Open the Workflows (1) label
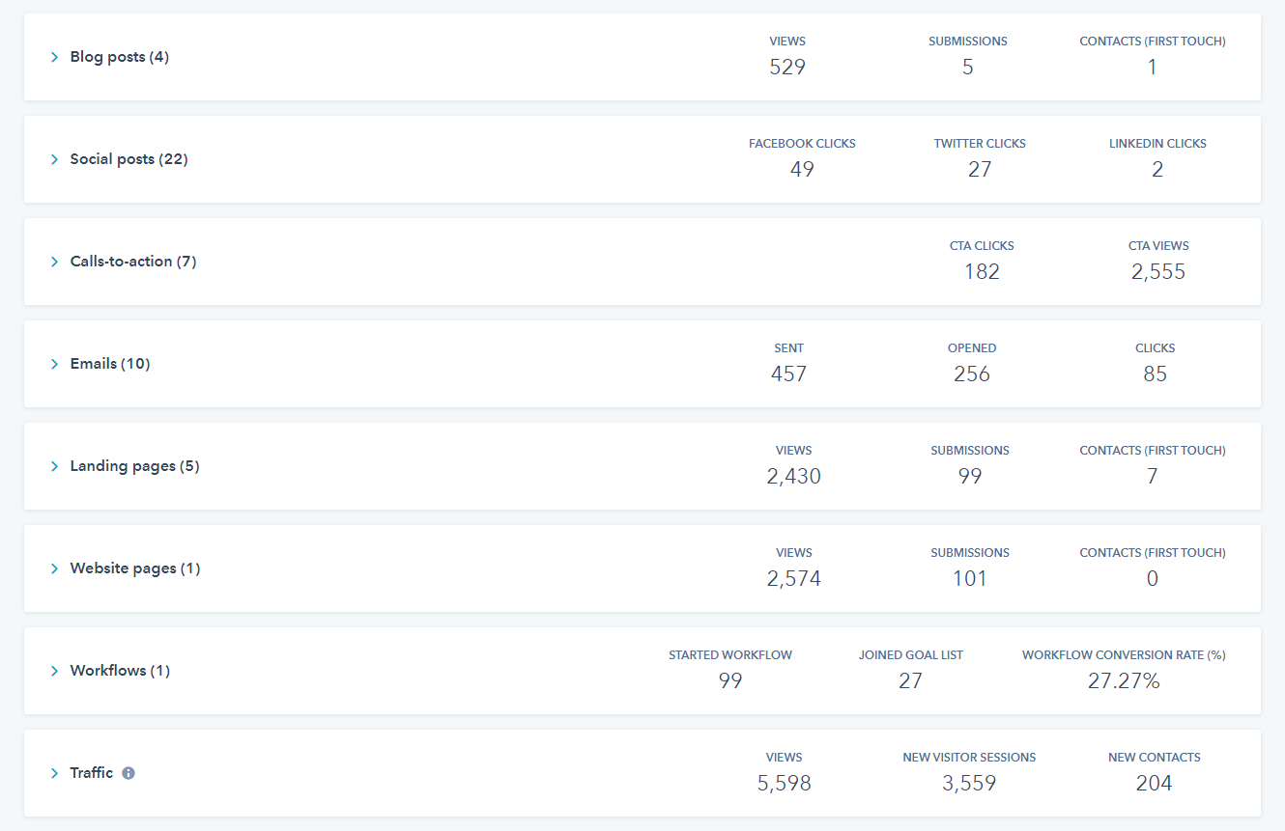The width and height of the screenshot is (1285, 831). click(x=120, y=671)
